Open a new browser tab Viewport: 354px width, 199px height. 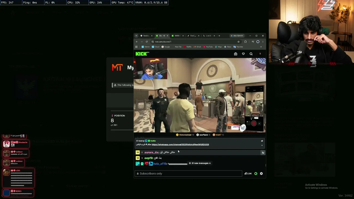[x=219, y=36]
